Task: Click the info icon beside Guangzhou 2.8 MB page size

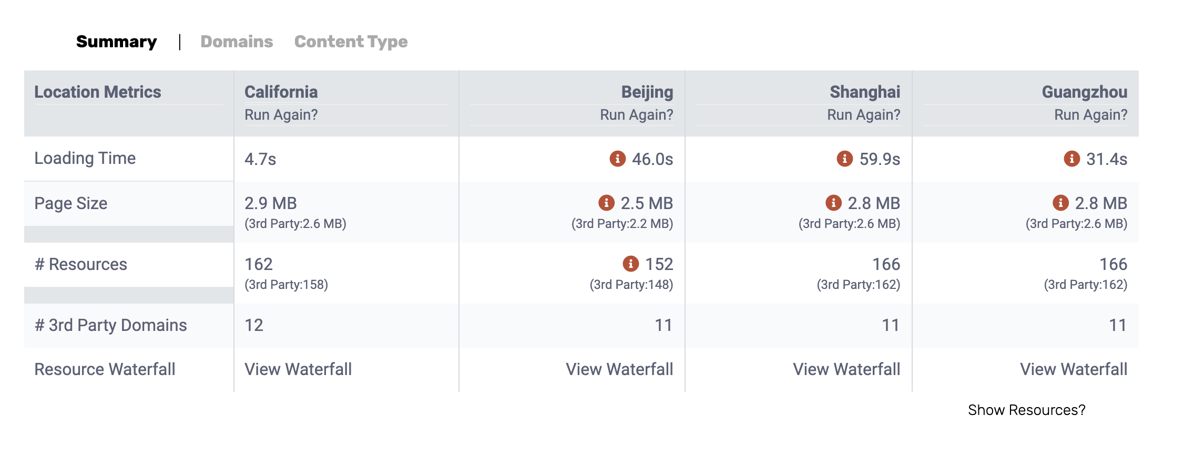Action: click(1060, 202)
